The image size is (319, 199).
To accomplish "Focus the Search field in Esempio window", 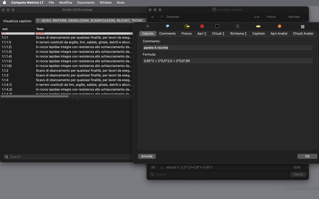I will (219, 175).
